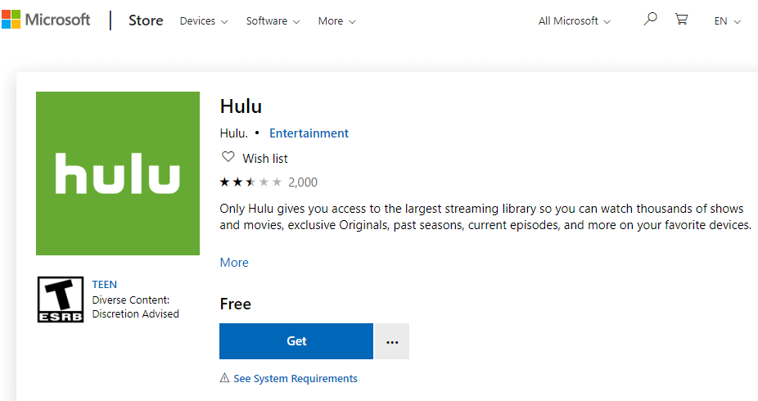758x401 pixels.
Task: Open the EN language selector
Action: [727, 21]
